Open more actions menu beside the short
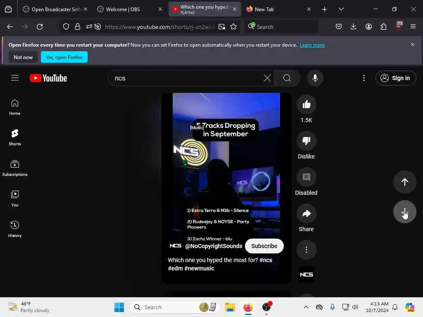This screenshot has height=317, width=423. 306,250
